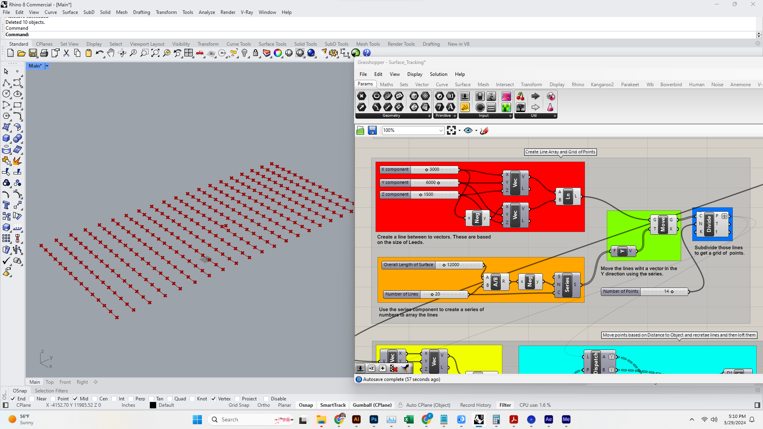
Task: Uncheck the Mid osnap checkbox
Action: coord(75,399)
